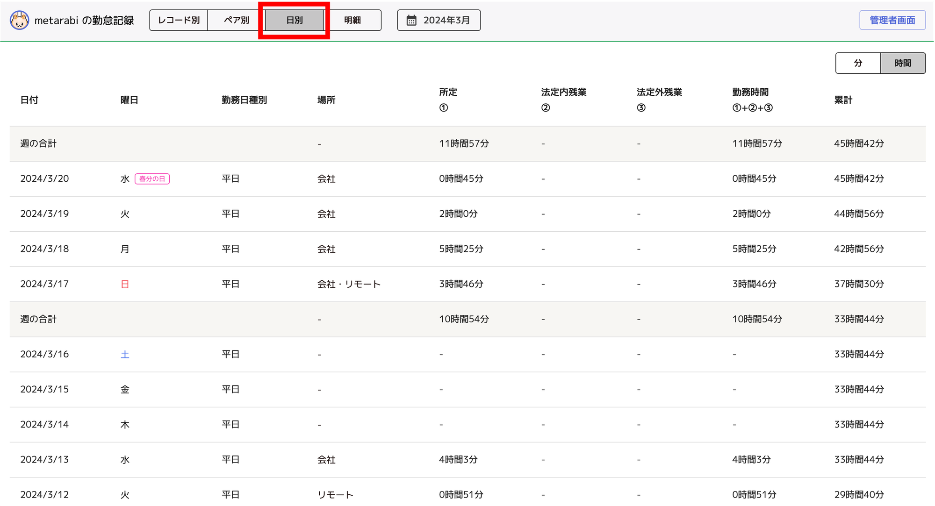Switch to the レコード別 tab
935x506 pixels.
(x=179, y=20)
